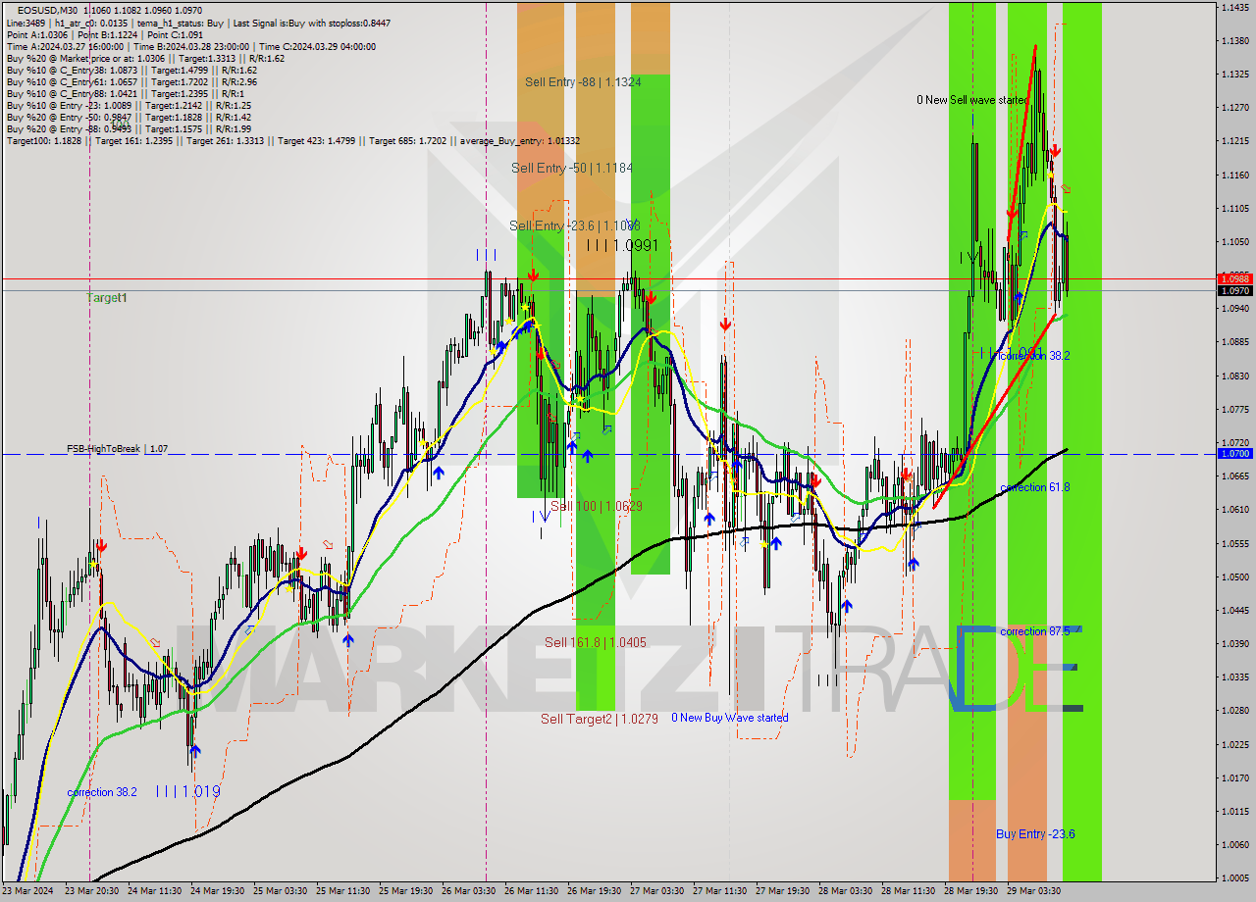Select the 'Sell Entry -50 | 1.1184' label
The width and height of the screenshot is (1256, 902).
tap(572, 169)
